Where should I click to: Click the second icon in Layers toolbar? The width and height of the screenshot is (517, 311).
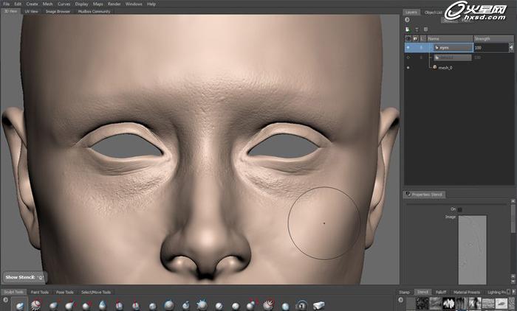(417, 28)
